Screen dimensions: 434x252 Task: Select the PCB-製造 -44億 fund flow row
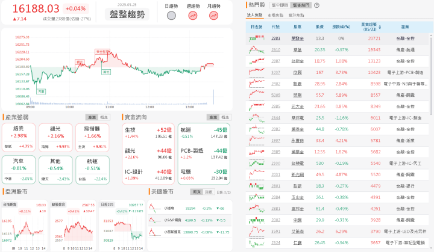coord(204,153)
